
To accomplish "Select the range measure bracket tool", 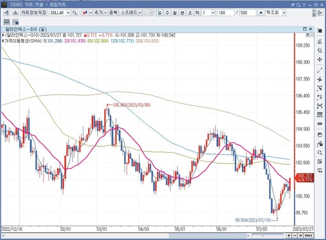I will [319, 106].
